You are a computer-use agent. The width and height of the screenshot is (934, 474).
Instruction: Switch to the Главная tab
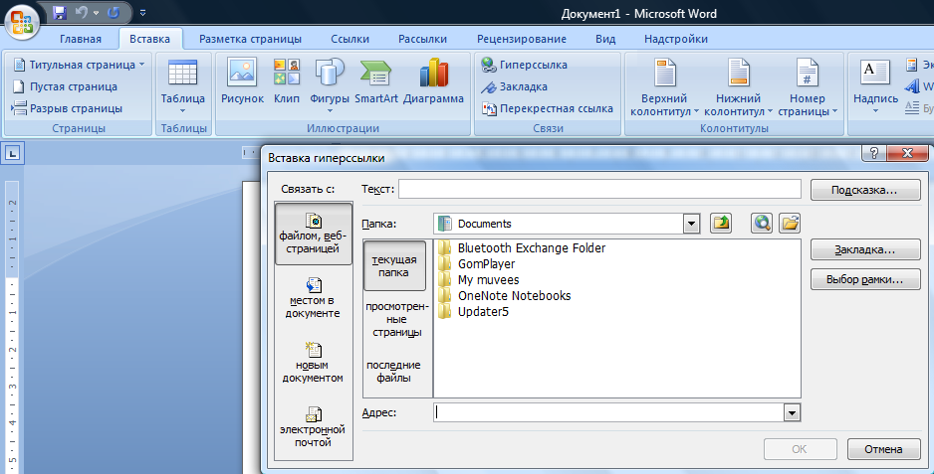tap(81, 39)
